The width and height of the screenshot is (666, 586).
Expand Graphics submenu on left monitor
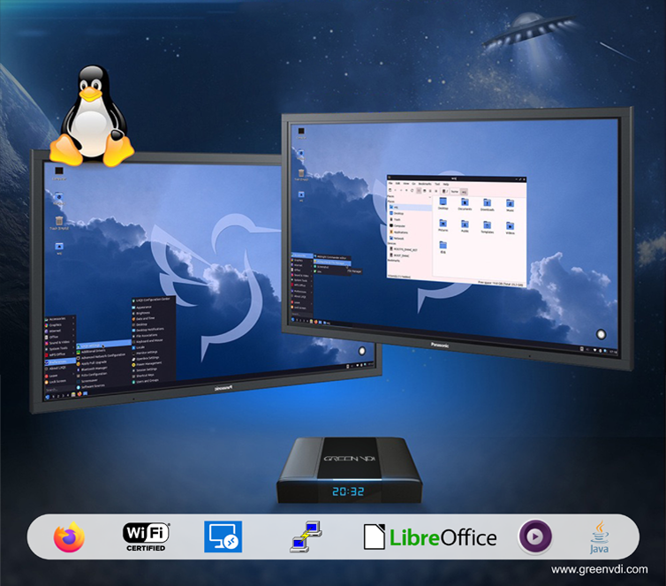pyautogui.click(x=60, y=324)
